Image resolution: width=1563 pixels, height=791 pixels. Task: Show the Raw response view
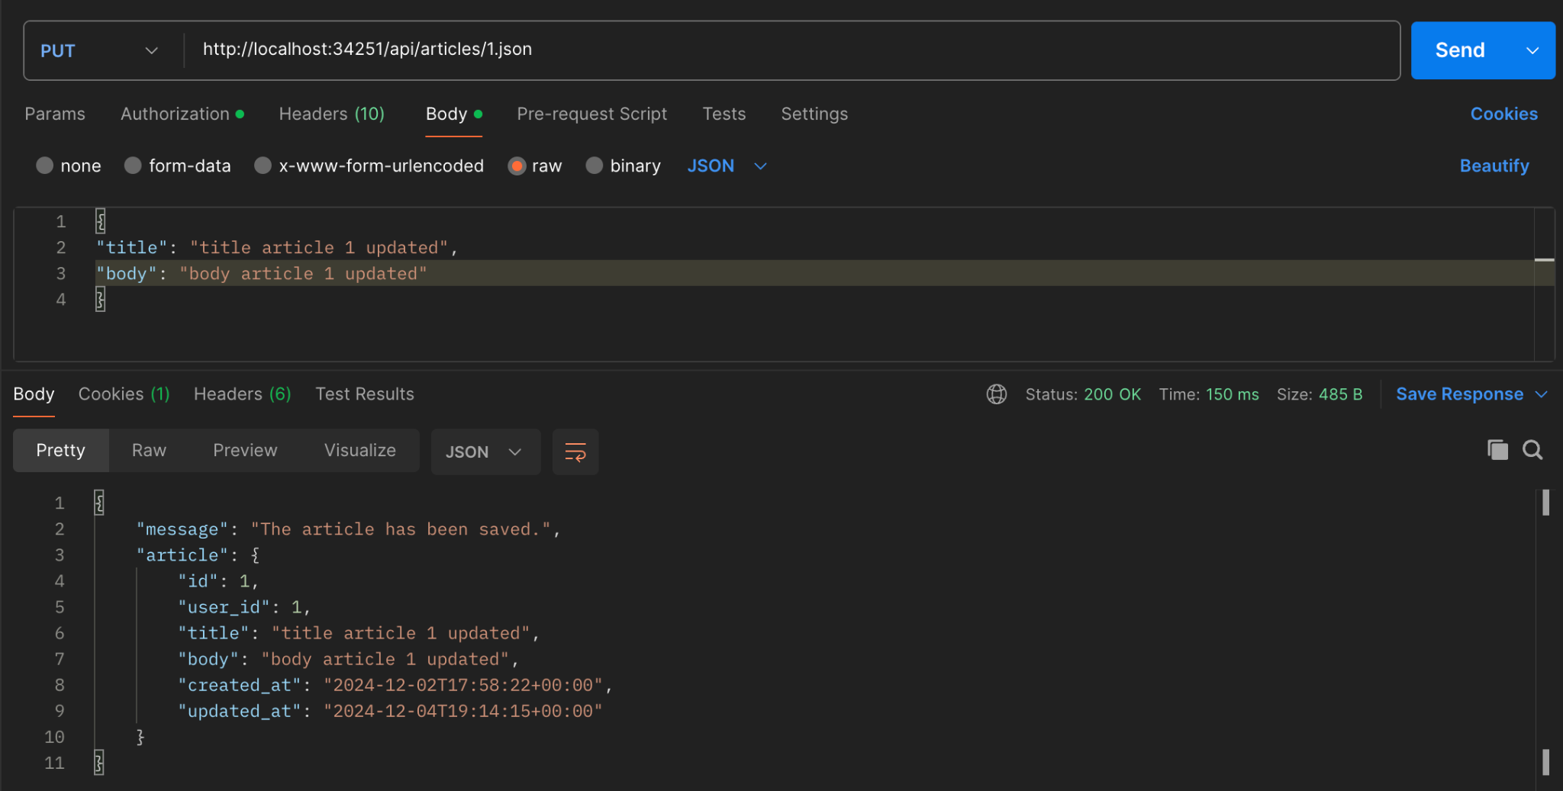click(x=149, y=450)
